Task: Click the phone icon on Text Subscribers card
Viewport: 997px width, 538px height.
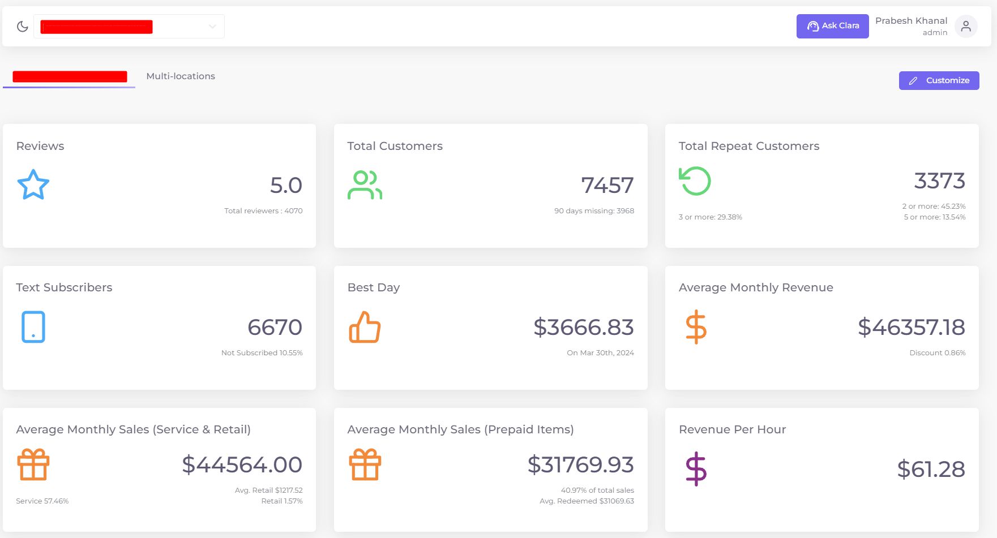Action: tap(33, 326)
